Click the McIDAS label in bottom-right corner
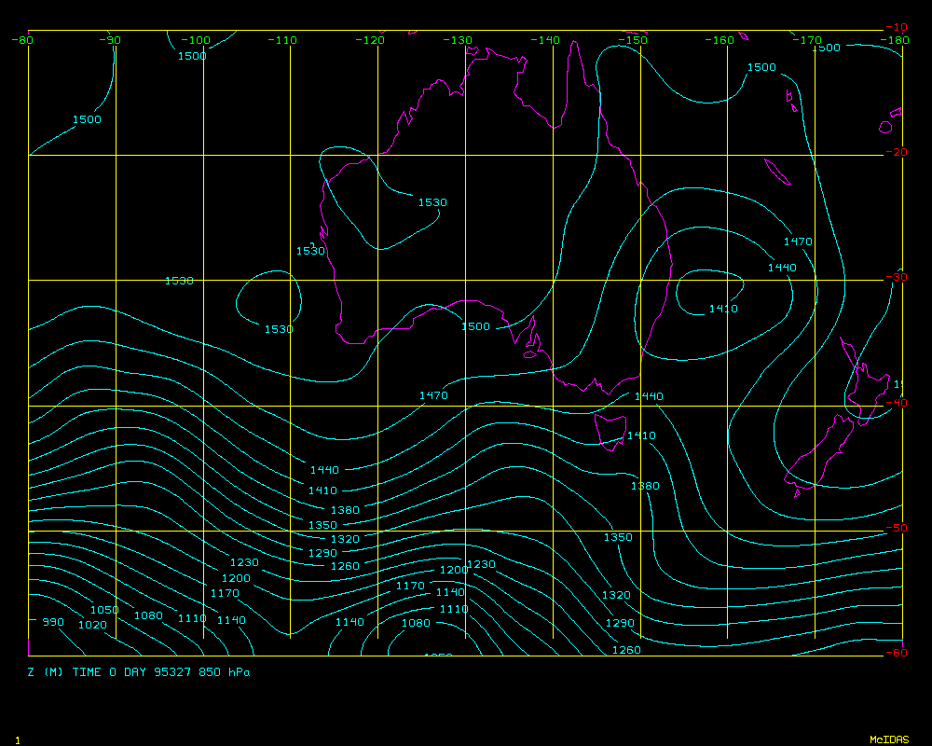Image resolution: width=932 pixels, height=746 pixels. click(x=888, y=739)
